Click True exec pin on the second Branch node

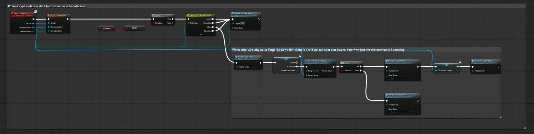(x=361, y=67)
